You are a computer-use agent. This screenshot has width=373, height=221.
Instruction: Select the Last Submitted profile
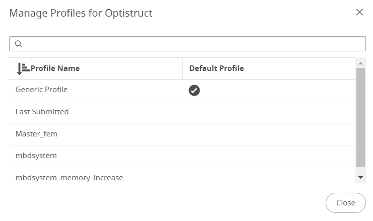coord(42,112)
